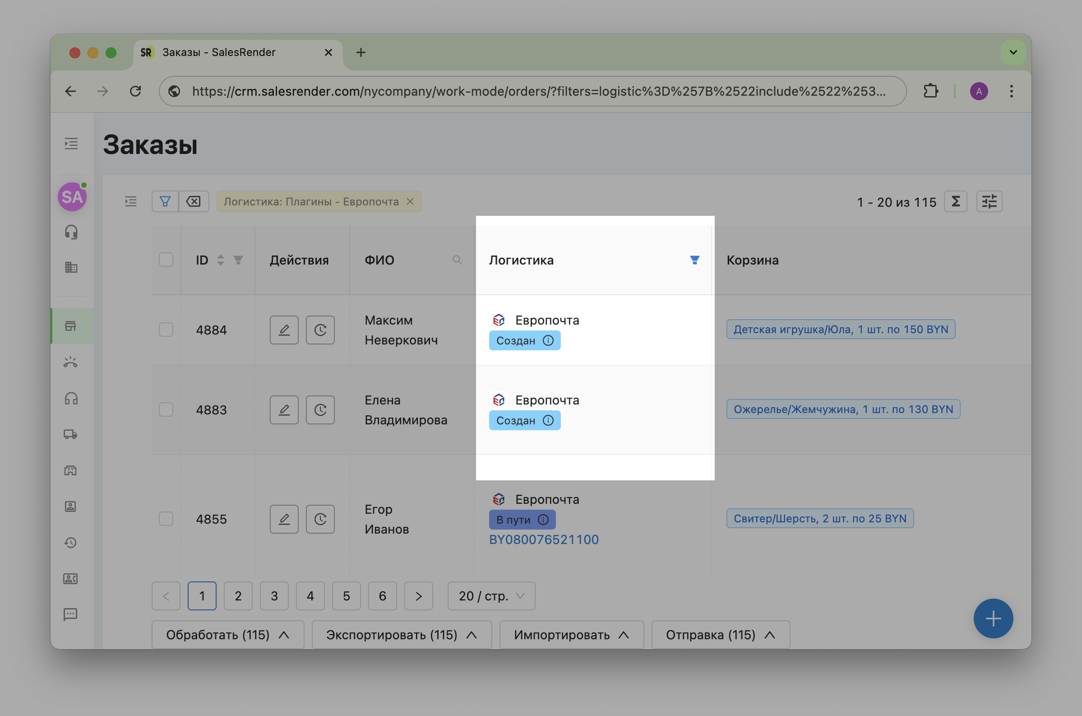
Task: Open history clock for order 4883
Action: [320, 409]
